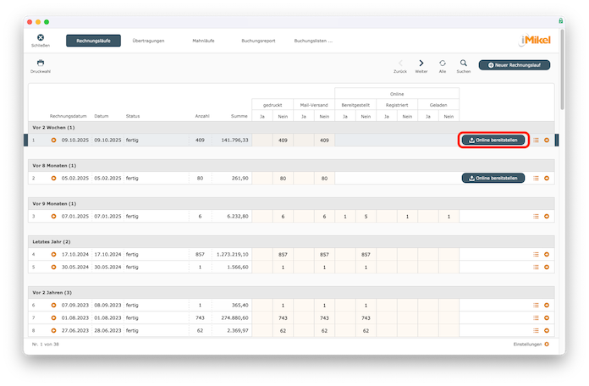Click Neuer Rechnungslauf button
589x386 pixels.
[514, 64]
